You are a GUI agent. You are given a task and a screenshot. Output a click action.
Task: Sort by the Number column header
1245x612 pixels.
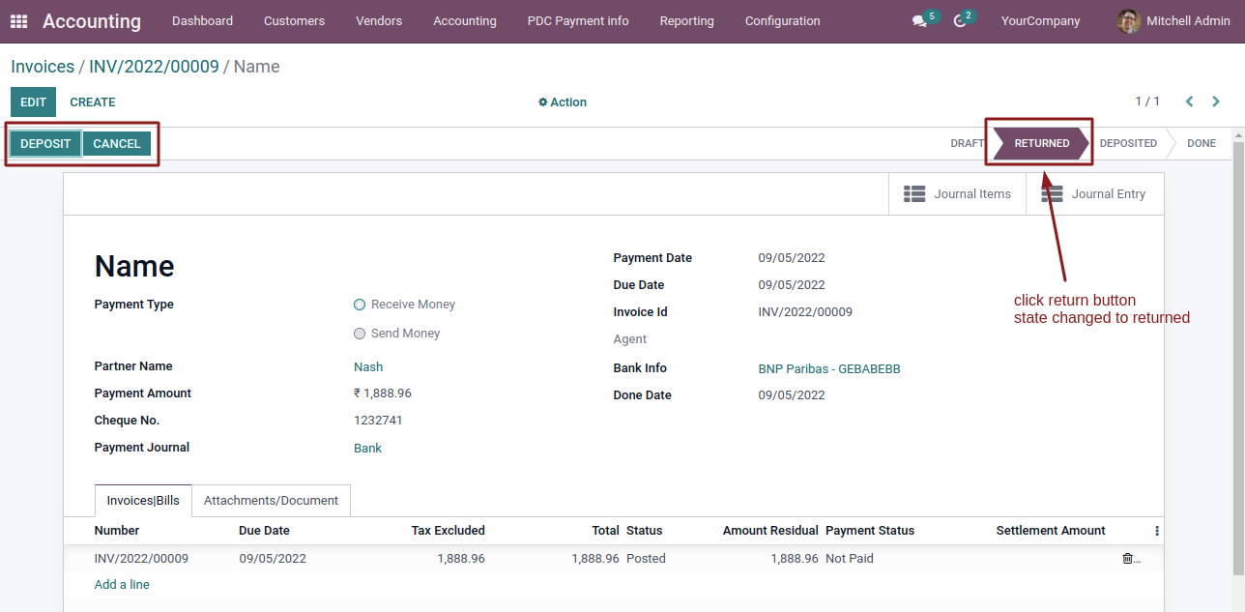point(117,531)
